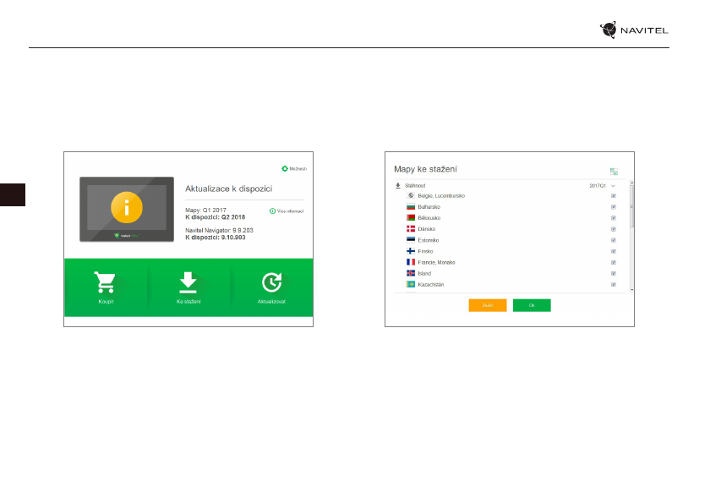Confirm with the green Ok button

point(532,305)
